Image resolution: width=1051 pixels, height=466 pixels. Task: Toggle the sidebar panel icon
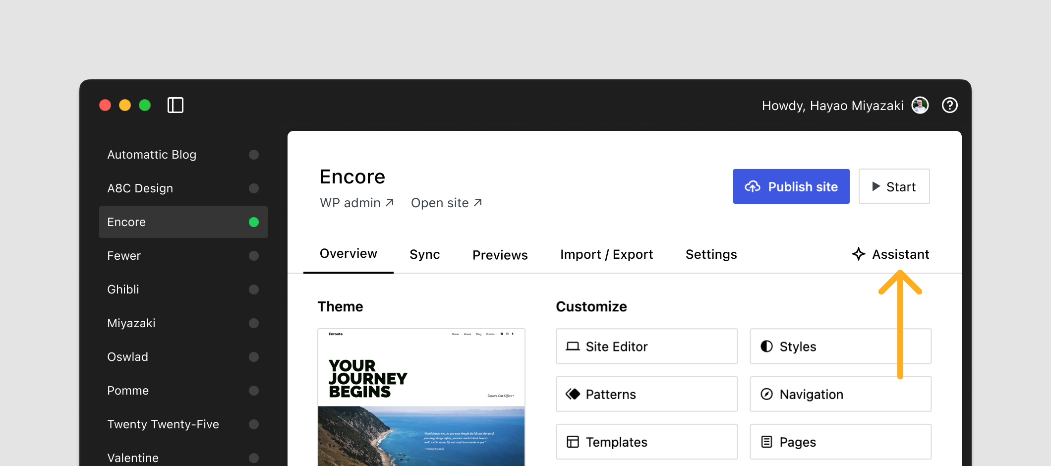(x=175, y=105)
